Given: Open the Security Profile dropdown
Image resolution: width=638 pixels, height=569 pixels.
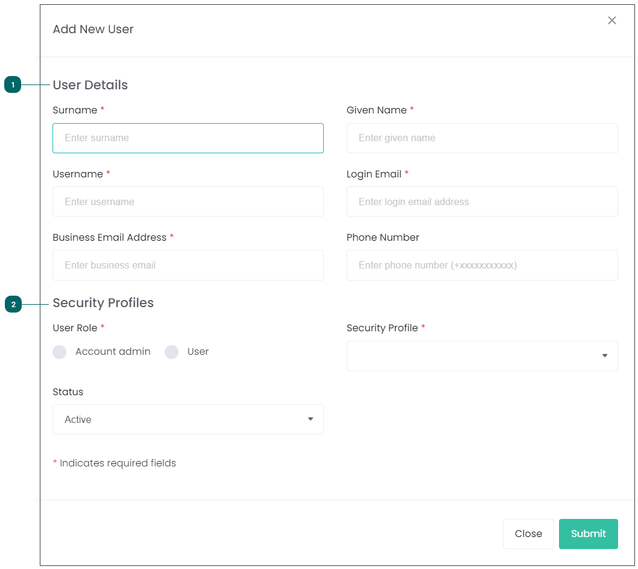Looking at the screenshot, I should tap(482, 356).
